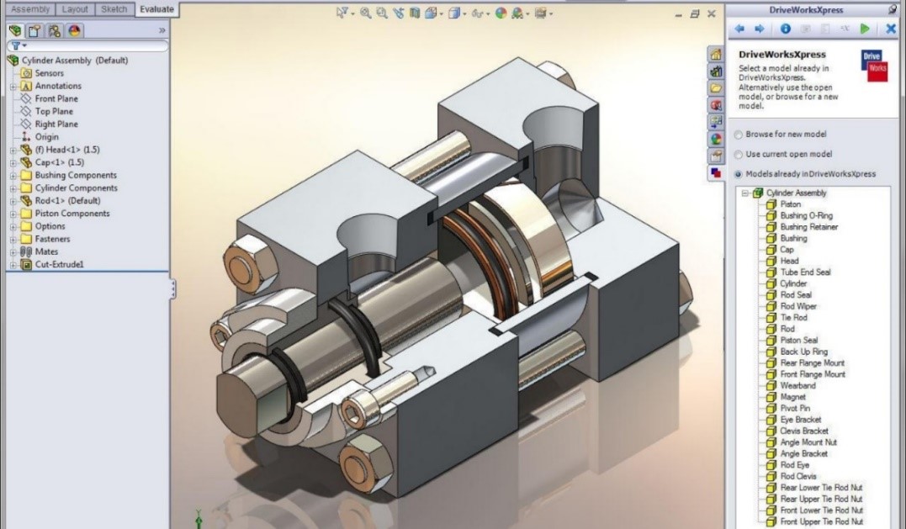Viewport: 906px width, 529px height.
Task: Click View Orientation icon
Action: click(431, 13)
